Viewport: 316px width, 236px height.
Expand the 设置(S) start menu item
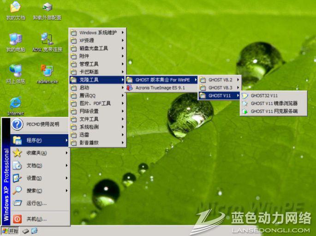[35, 178]
